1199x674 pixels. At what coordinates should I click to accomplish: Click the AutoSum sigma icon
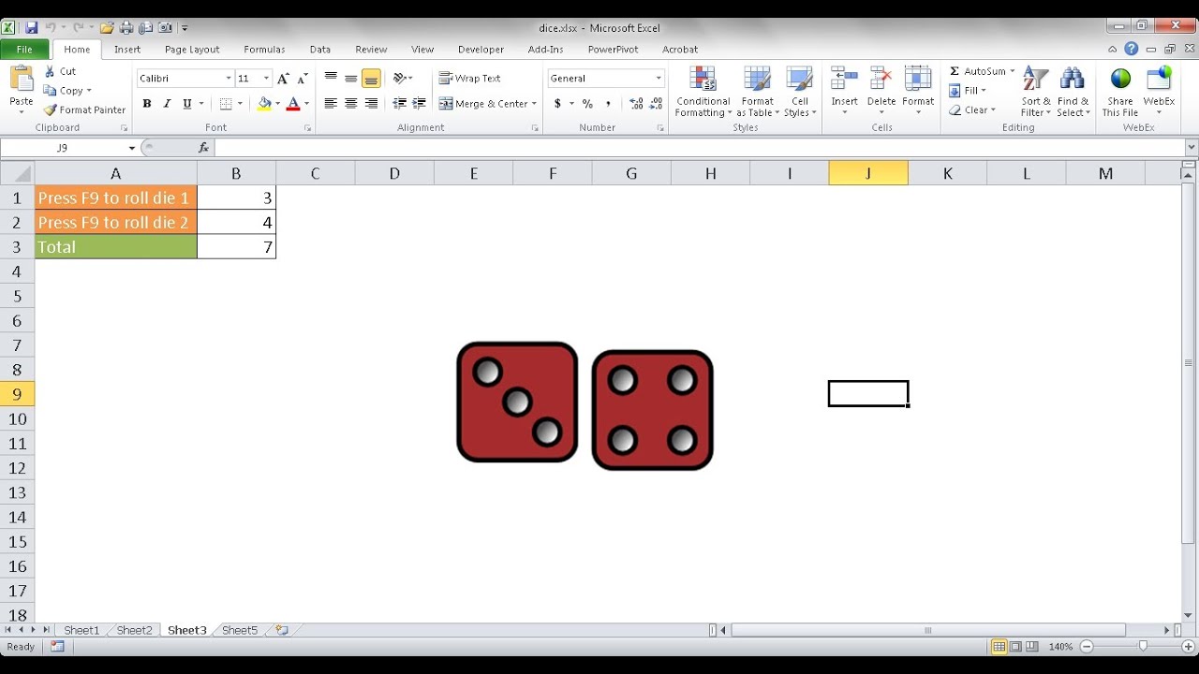pyautogui.click(x=955, y=71)
